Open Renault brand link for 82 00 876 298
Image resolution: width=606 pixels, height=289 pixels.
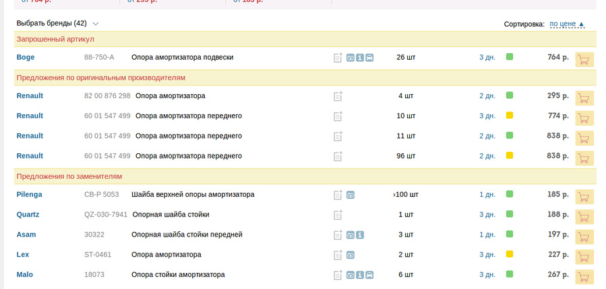tap(30, 95)
